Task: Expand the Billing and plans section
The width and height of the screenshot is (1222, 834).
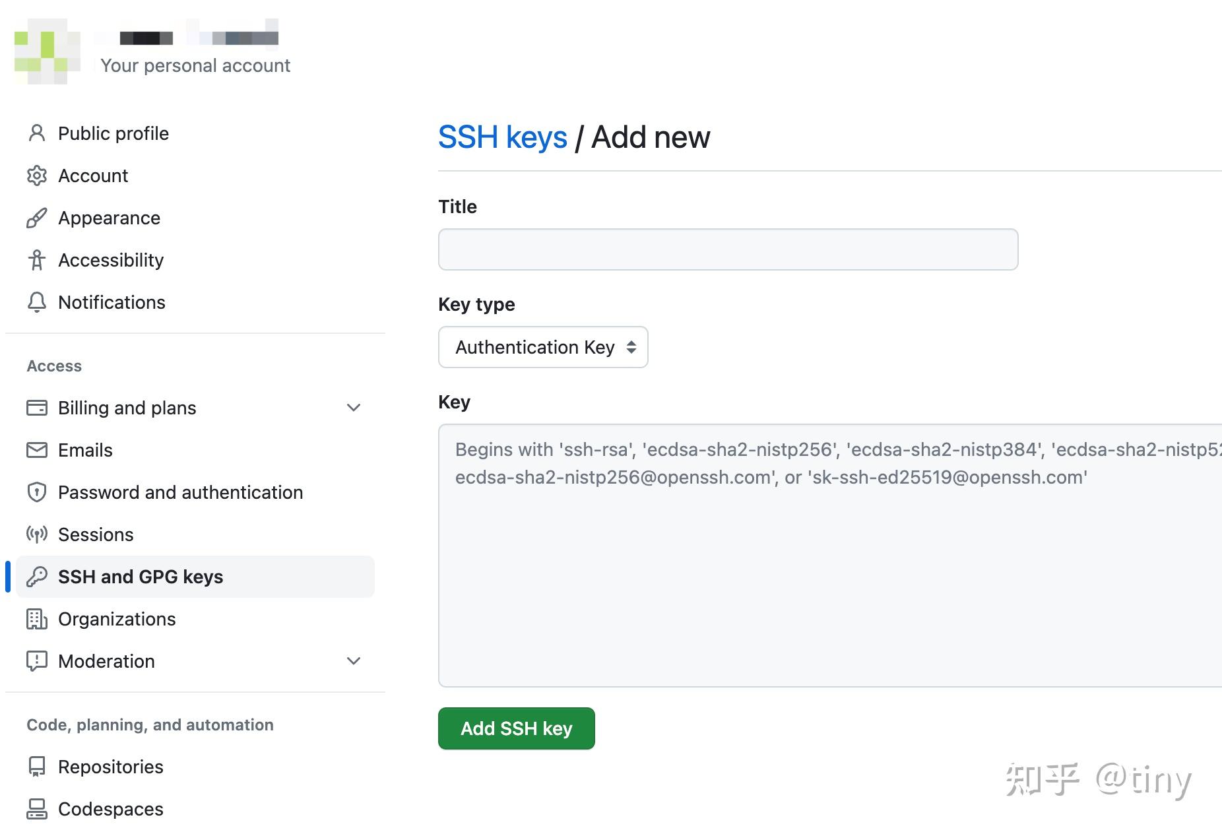Action: tap(354, 408)
